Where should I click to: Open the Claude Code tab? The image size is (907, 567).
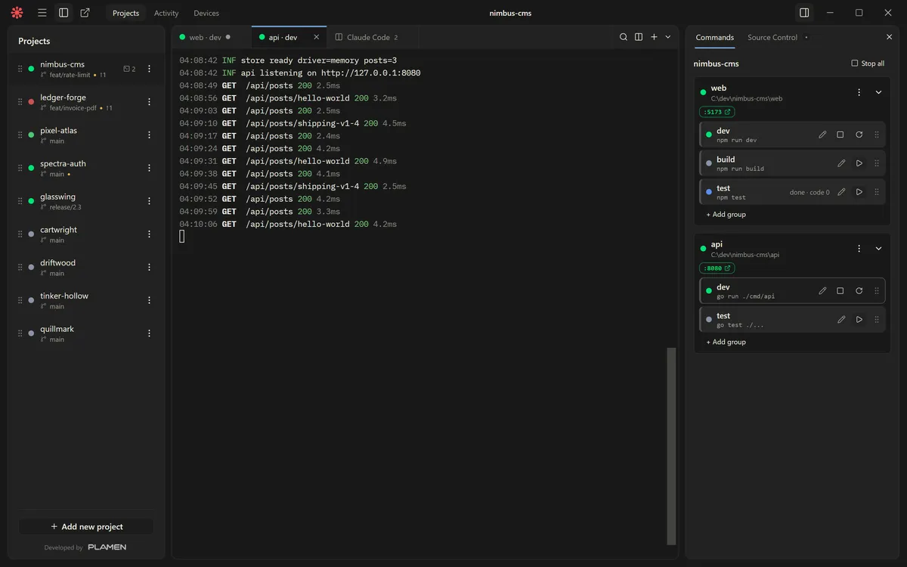[369, 37]
